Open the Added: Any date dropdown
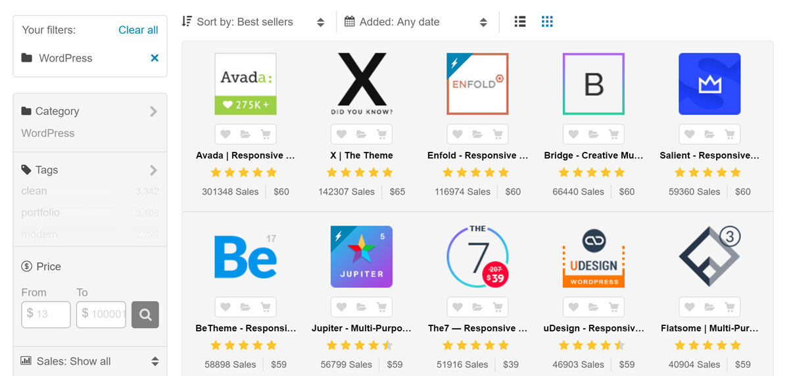Screen dimensions: 789x376 click(x=416, y=22)
